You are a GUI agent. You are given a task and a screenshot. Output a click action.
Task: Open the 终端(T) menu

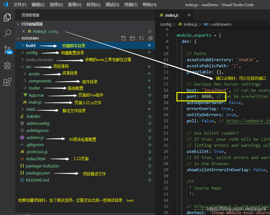point(131,5)
